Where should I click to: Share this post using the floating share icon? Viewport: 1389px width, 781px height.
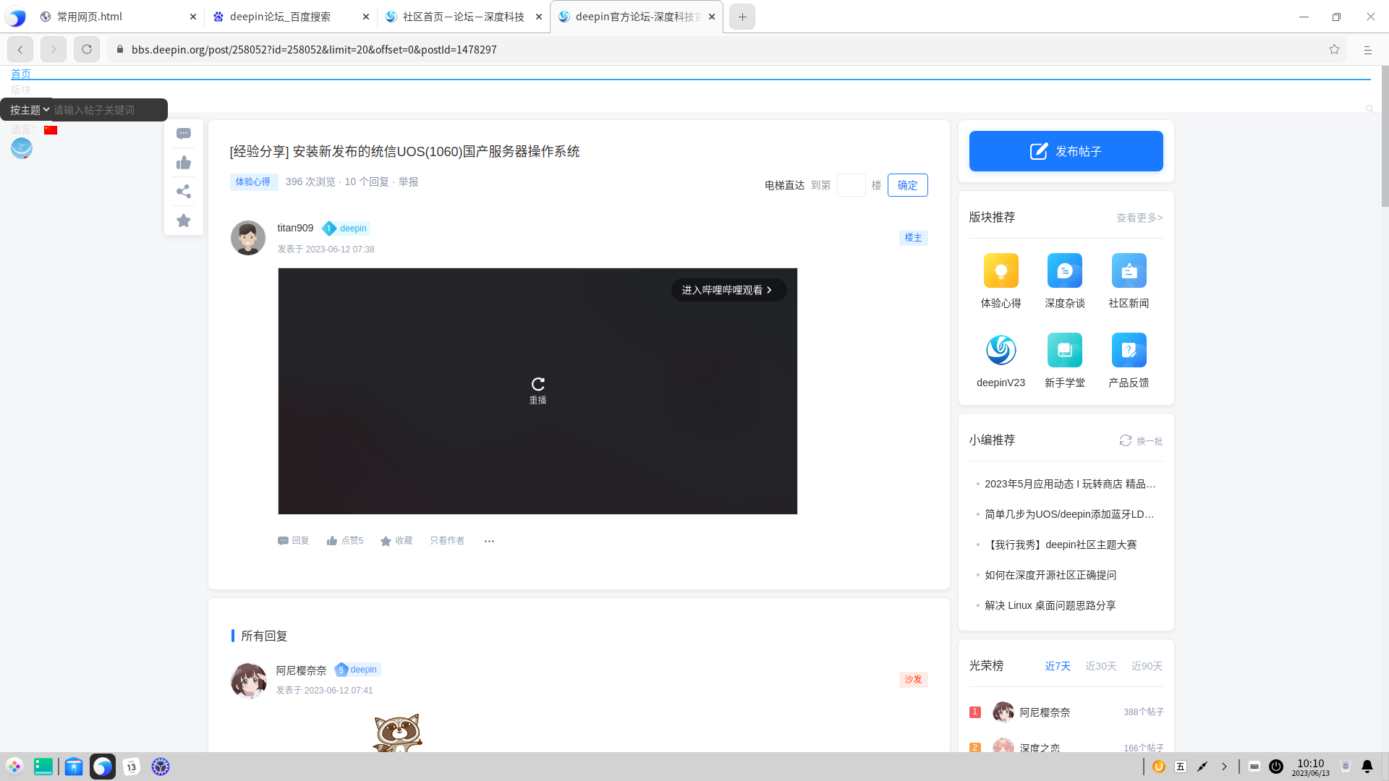(x=183, y=191)
